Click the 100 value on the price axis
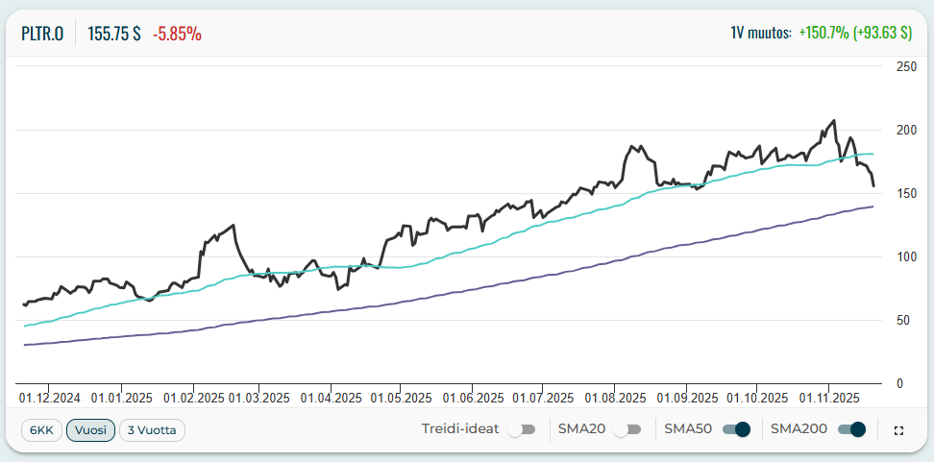The height and width of the screenshot is (462, 934). (905, 256)
